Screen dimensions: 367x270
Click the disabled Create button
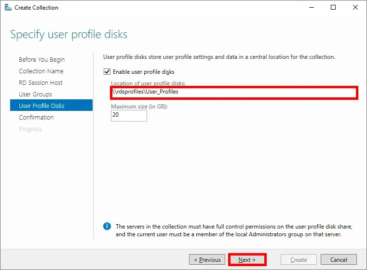299,260
